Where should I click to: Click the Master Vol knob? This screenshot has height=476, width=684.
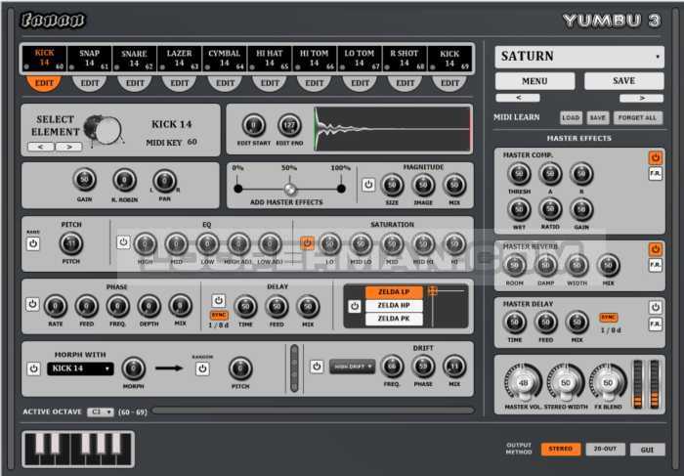pos(523,383)
